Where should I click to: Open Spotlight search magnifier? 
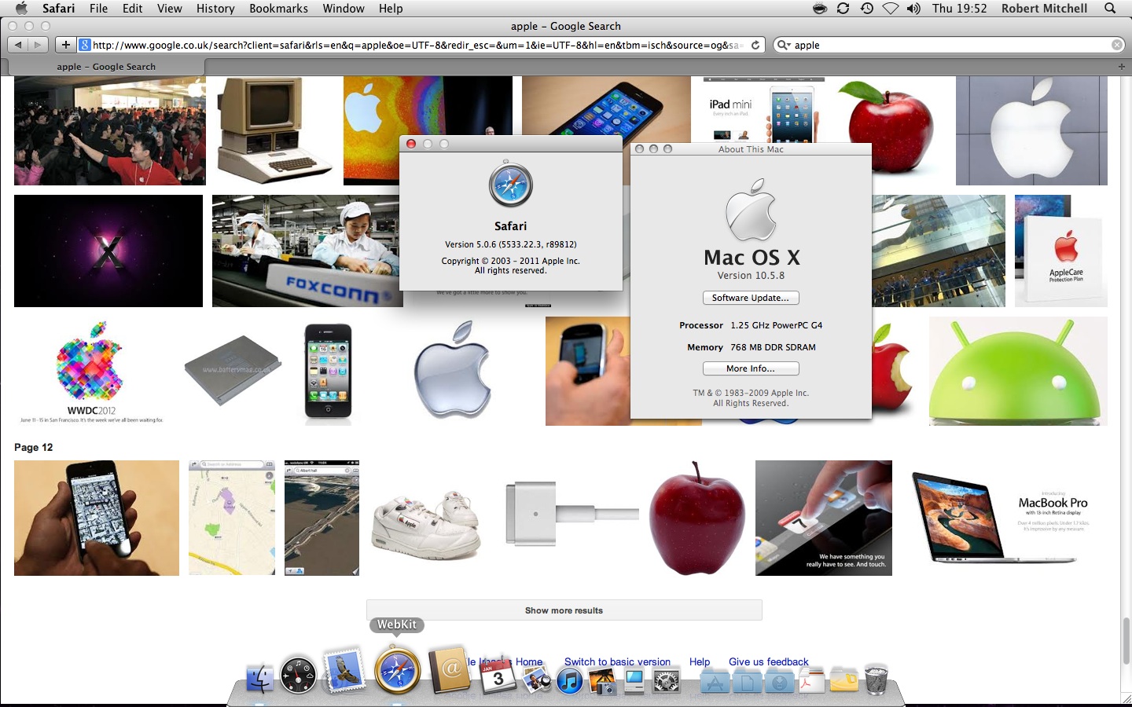[1110, 8]
